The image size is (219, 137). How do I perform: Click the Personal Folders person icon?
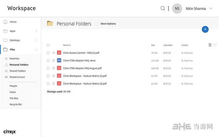pos(6,65)
